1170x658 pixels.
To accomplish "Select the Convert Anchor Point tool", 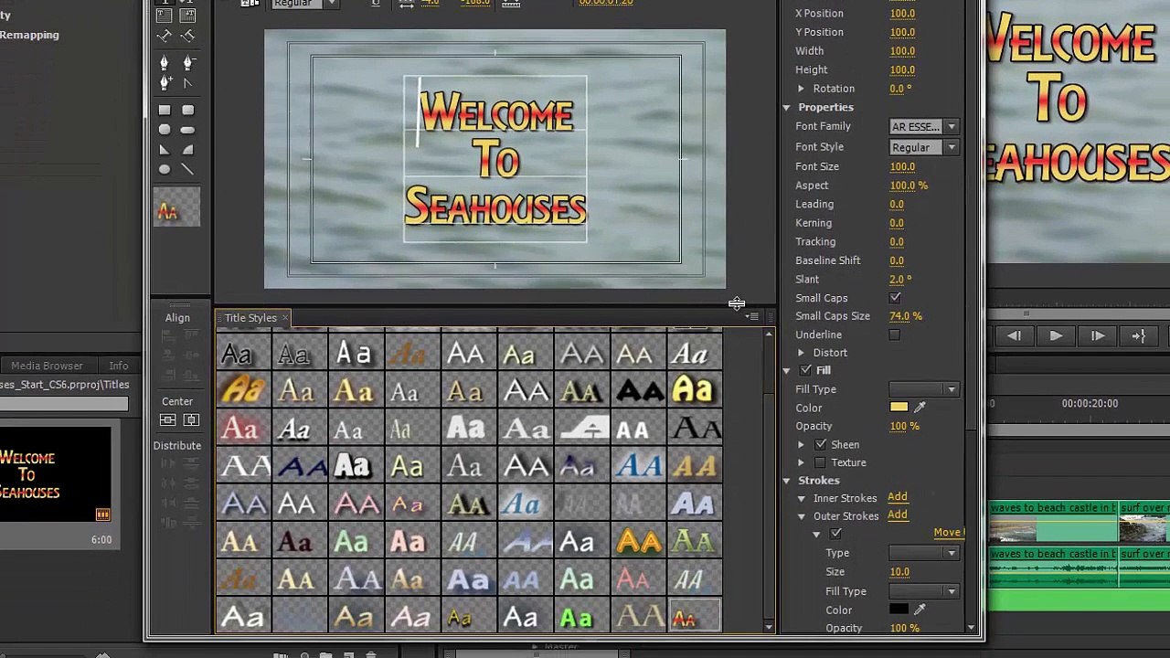I will 187,83.
